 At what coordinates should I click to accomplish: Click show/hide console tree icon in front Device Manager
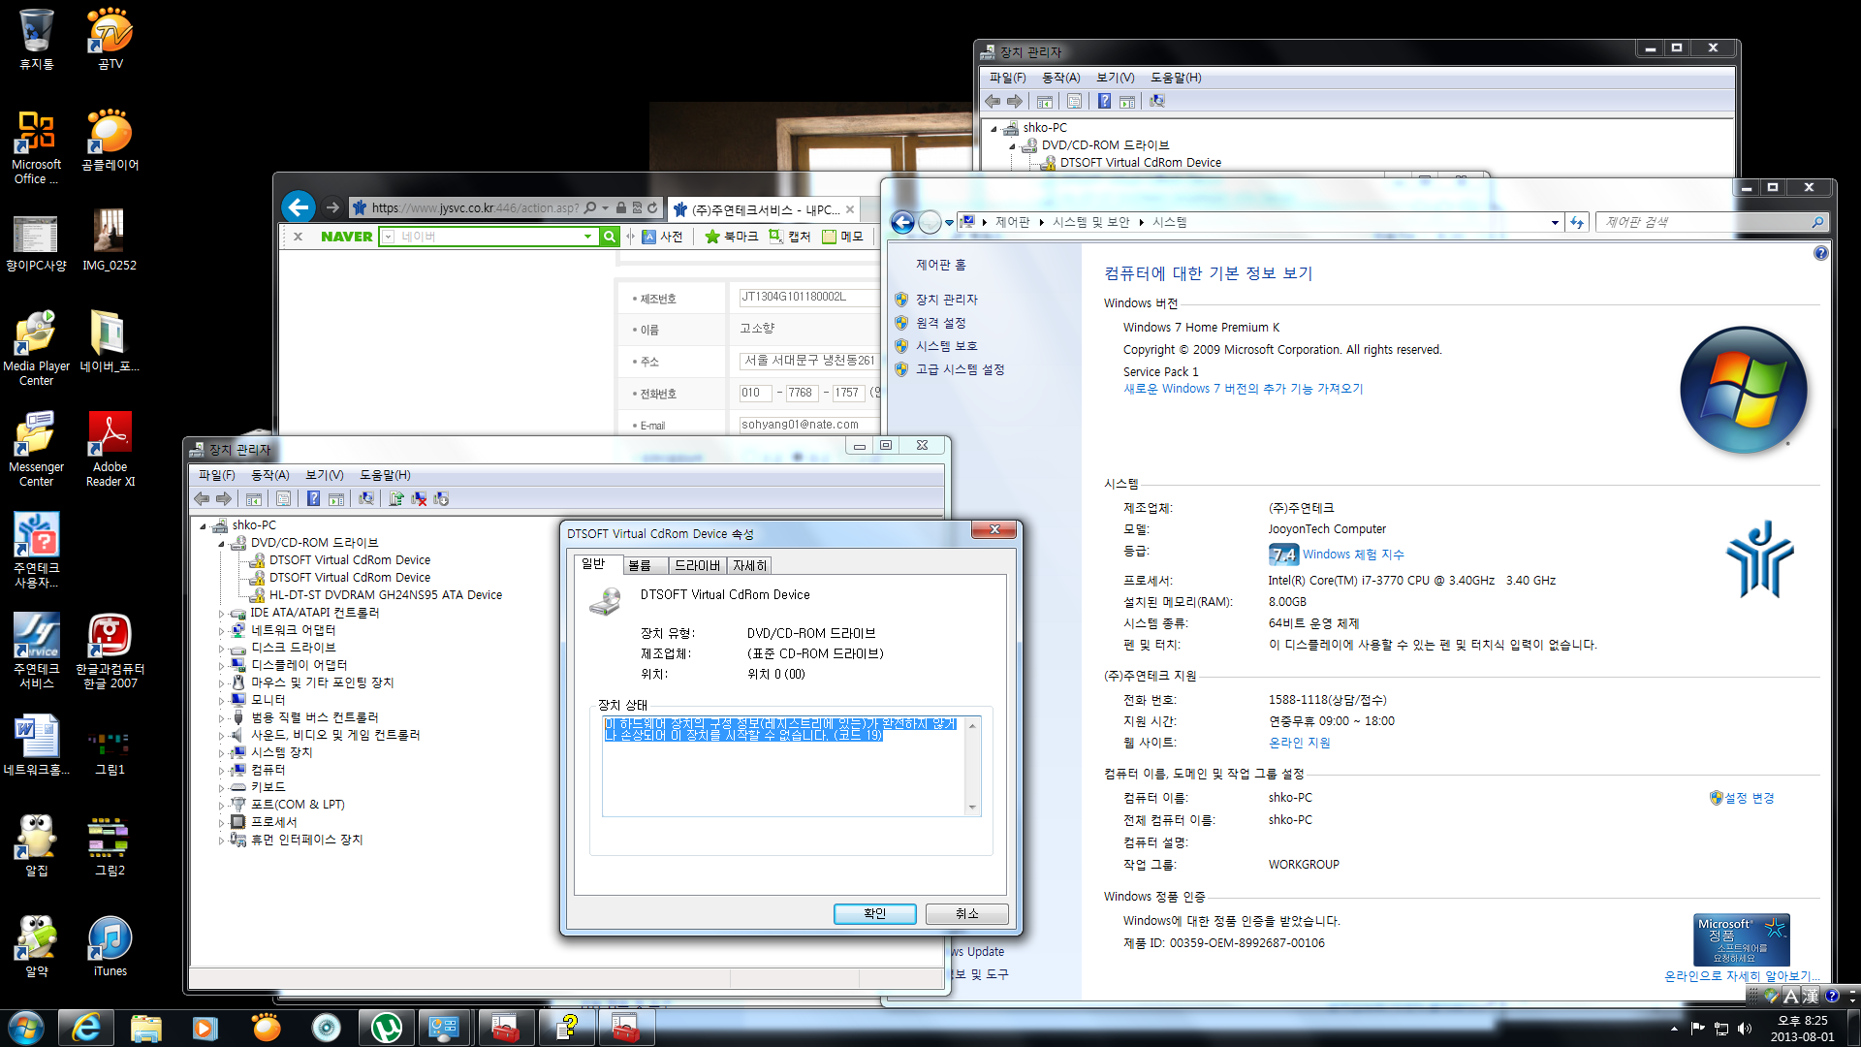(x=253, y=499)
